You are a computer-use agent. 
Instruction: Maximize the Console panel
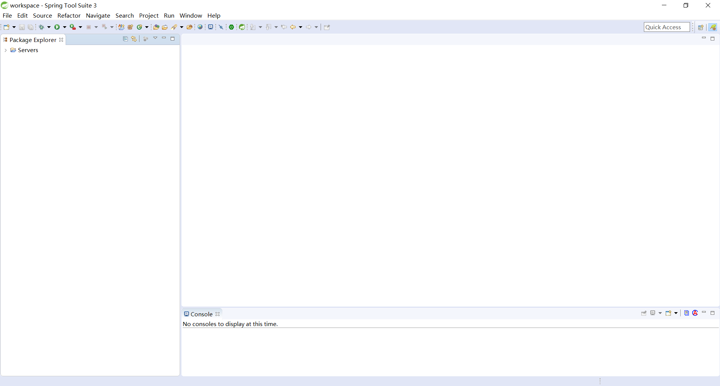712,313
